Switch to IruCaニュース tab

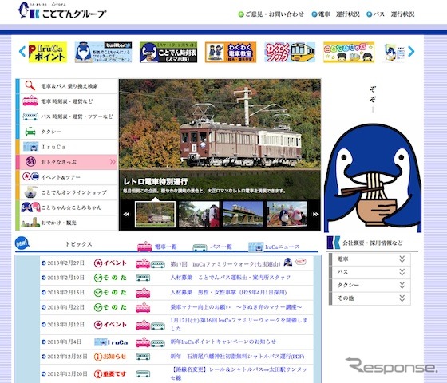click(x=274, y=247)
